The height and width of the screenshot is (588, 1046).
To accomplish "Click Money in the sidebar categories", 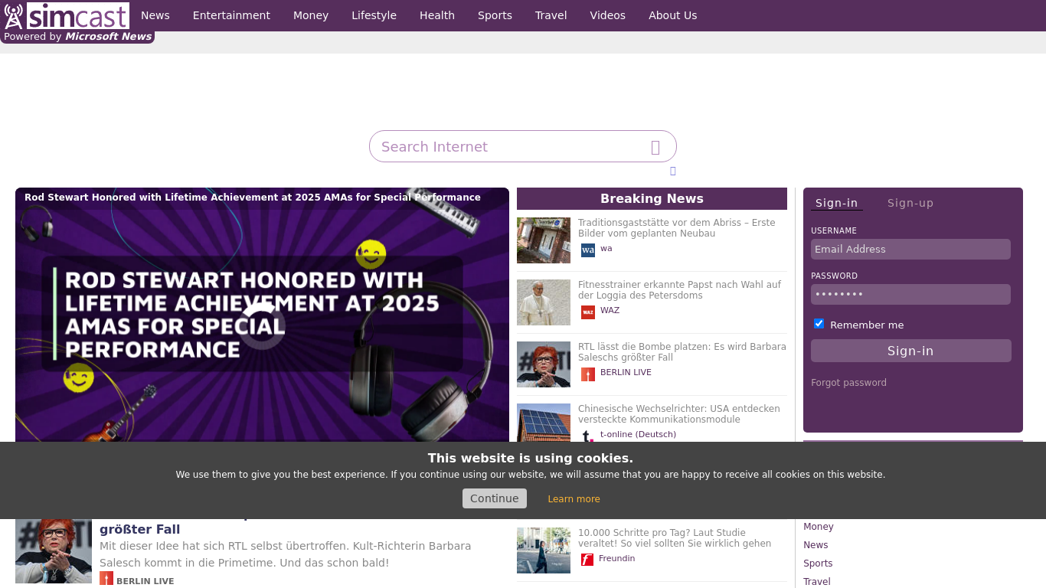I will coord(819,527).
